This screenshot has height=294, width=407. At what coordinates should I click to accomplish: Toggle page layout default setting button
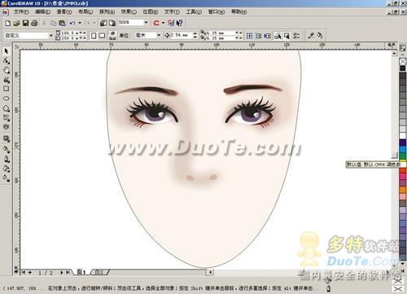[x=112, y=36]
